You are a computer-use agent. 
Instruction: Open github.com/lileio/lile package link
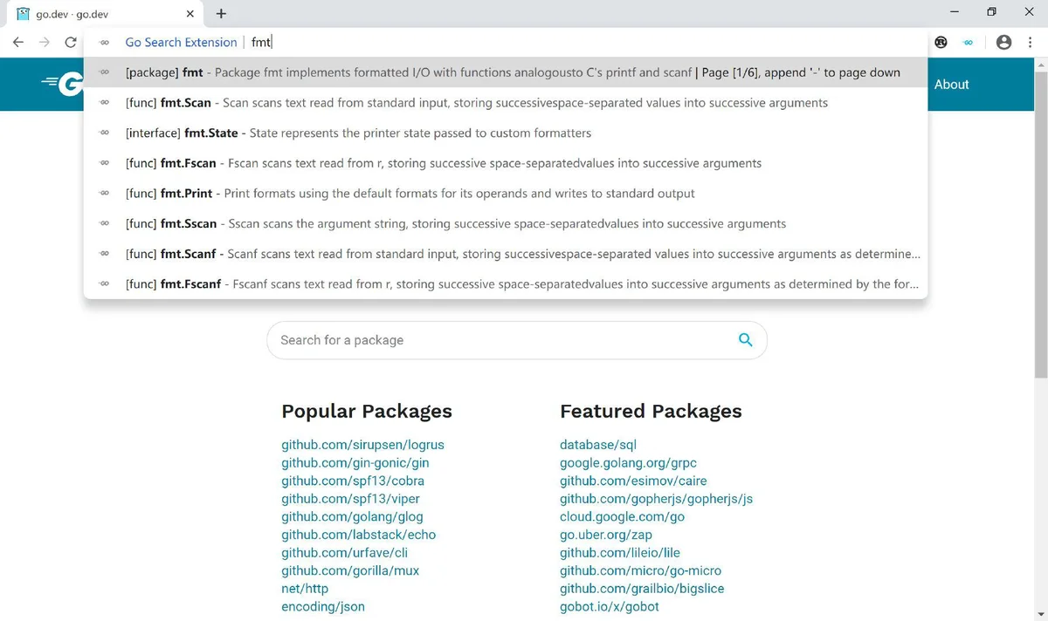click(x=620, y=552)
